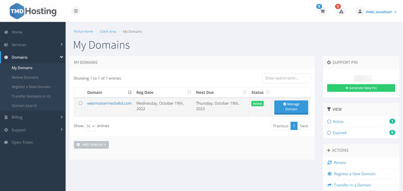Image resolution: width=403 pixels, height=191 pixels.
Task: Click the 'Showing 1 to 1 of 1 entries' text
Action: coord(97,78)
